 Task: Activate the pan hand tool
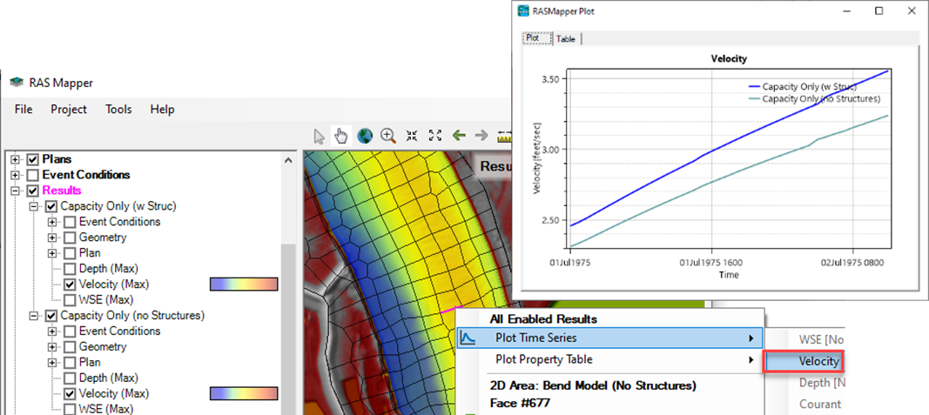[341, 136]
